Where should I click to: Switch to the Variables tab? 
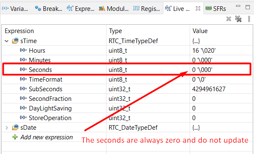(15, 9)
